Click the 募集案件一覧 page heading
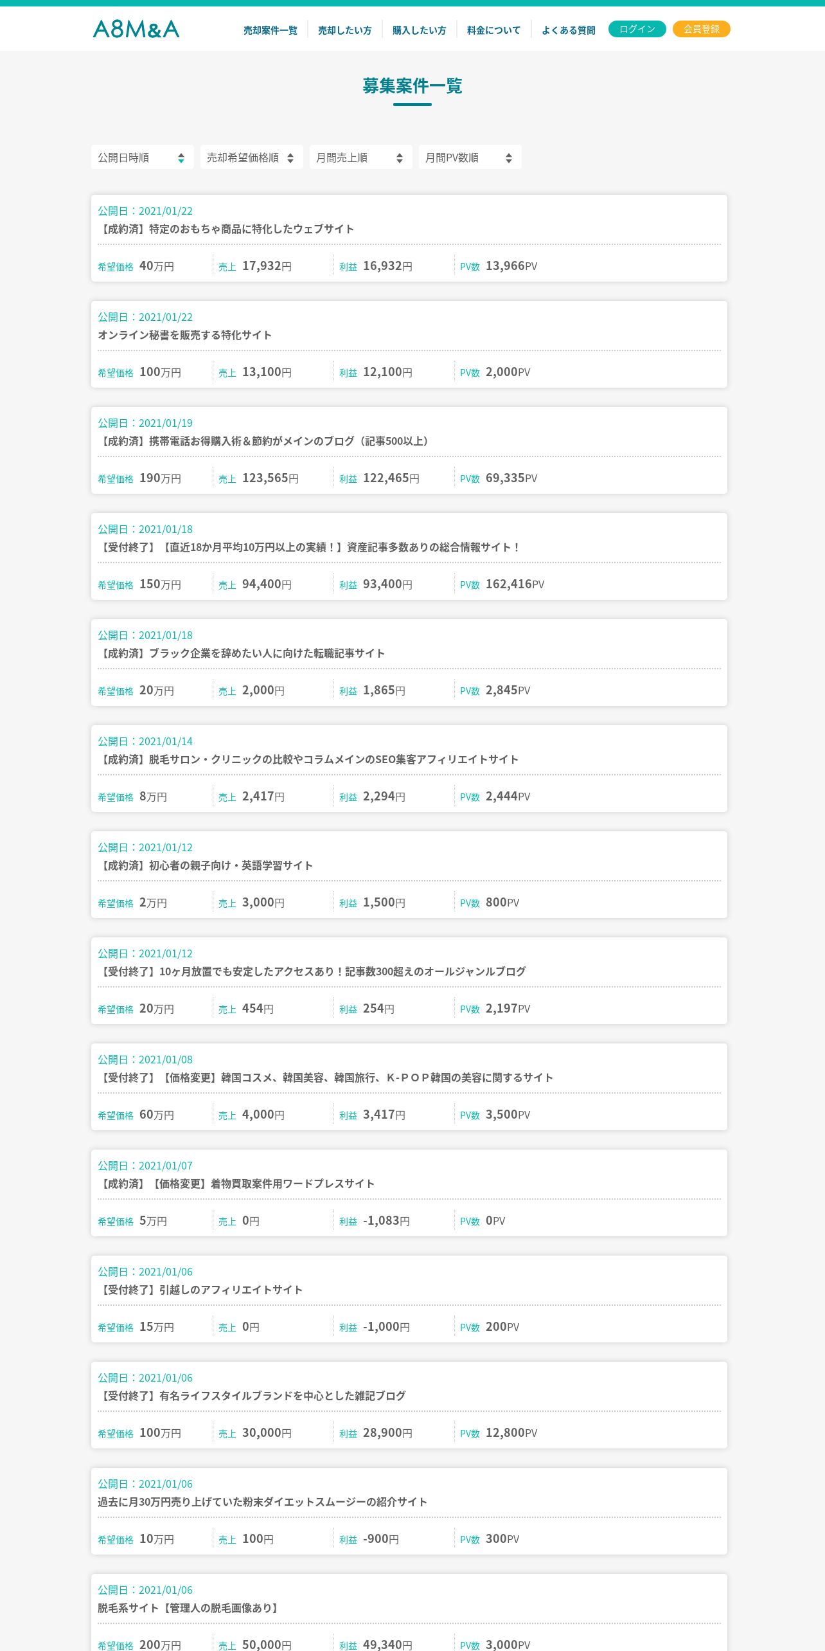The height and width of the screenshot is (1651, 825). [x=412, y=86]
